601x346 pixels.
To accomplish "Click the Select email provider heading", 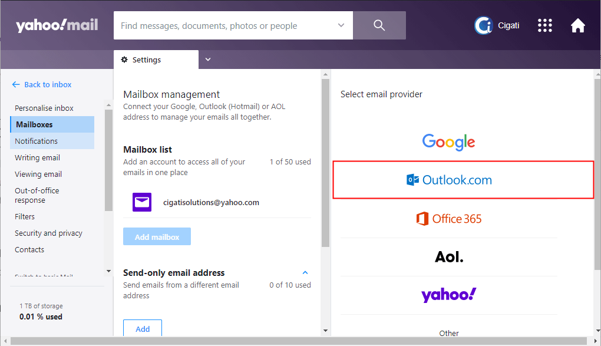I will 381,94.
